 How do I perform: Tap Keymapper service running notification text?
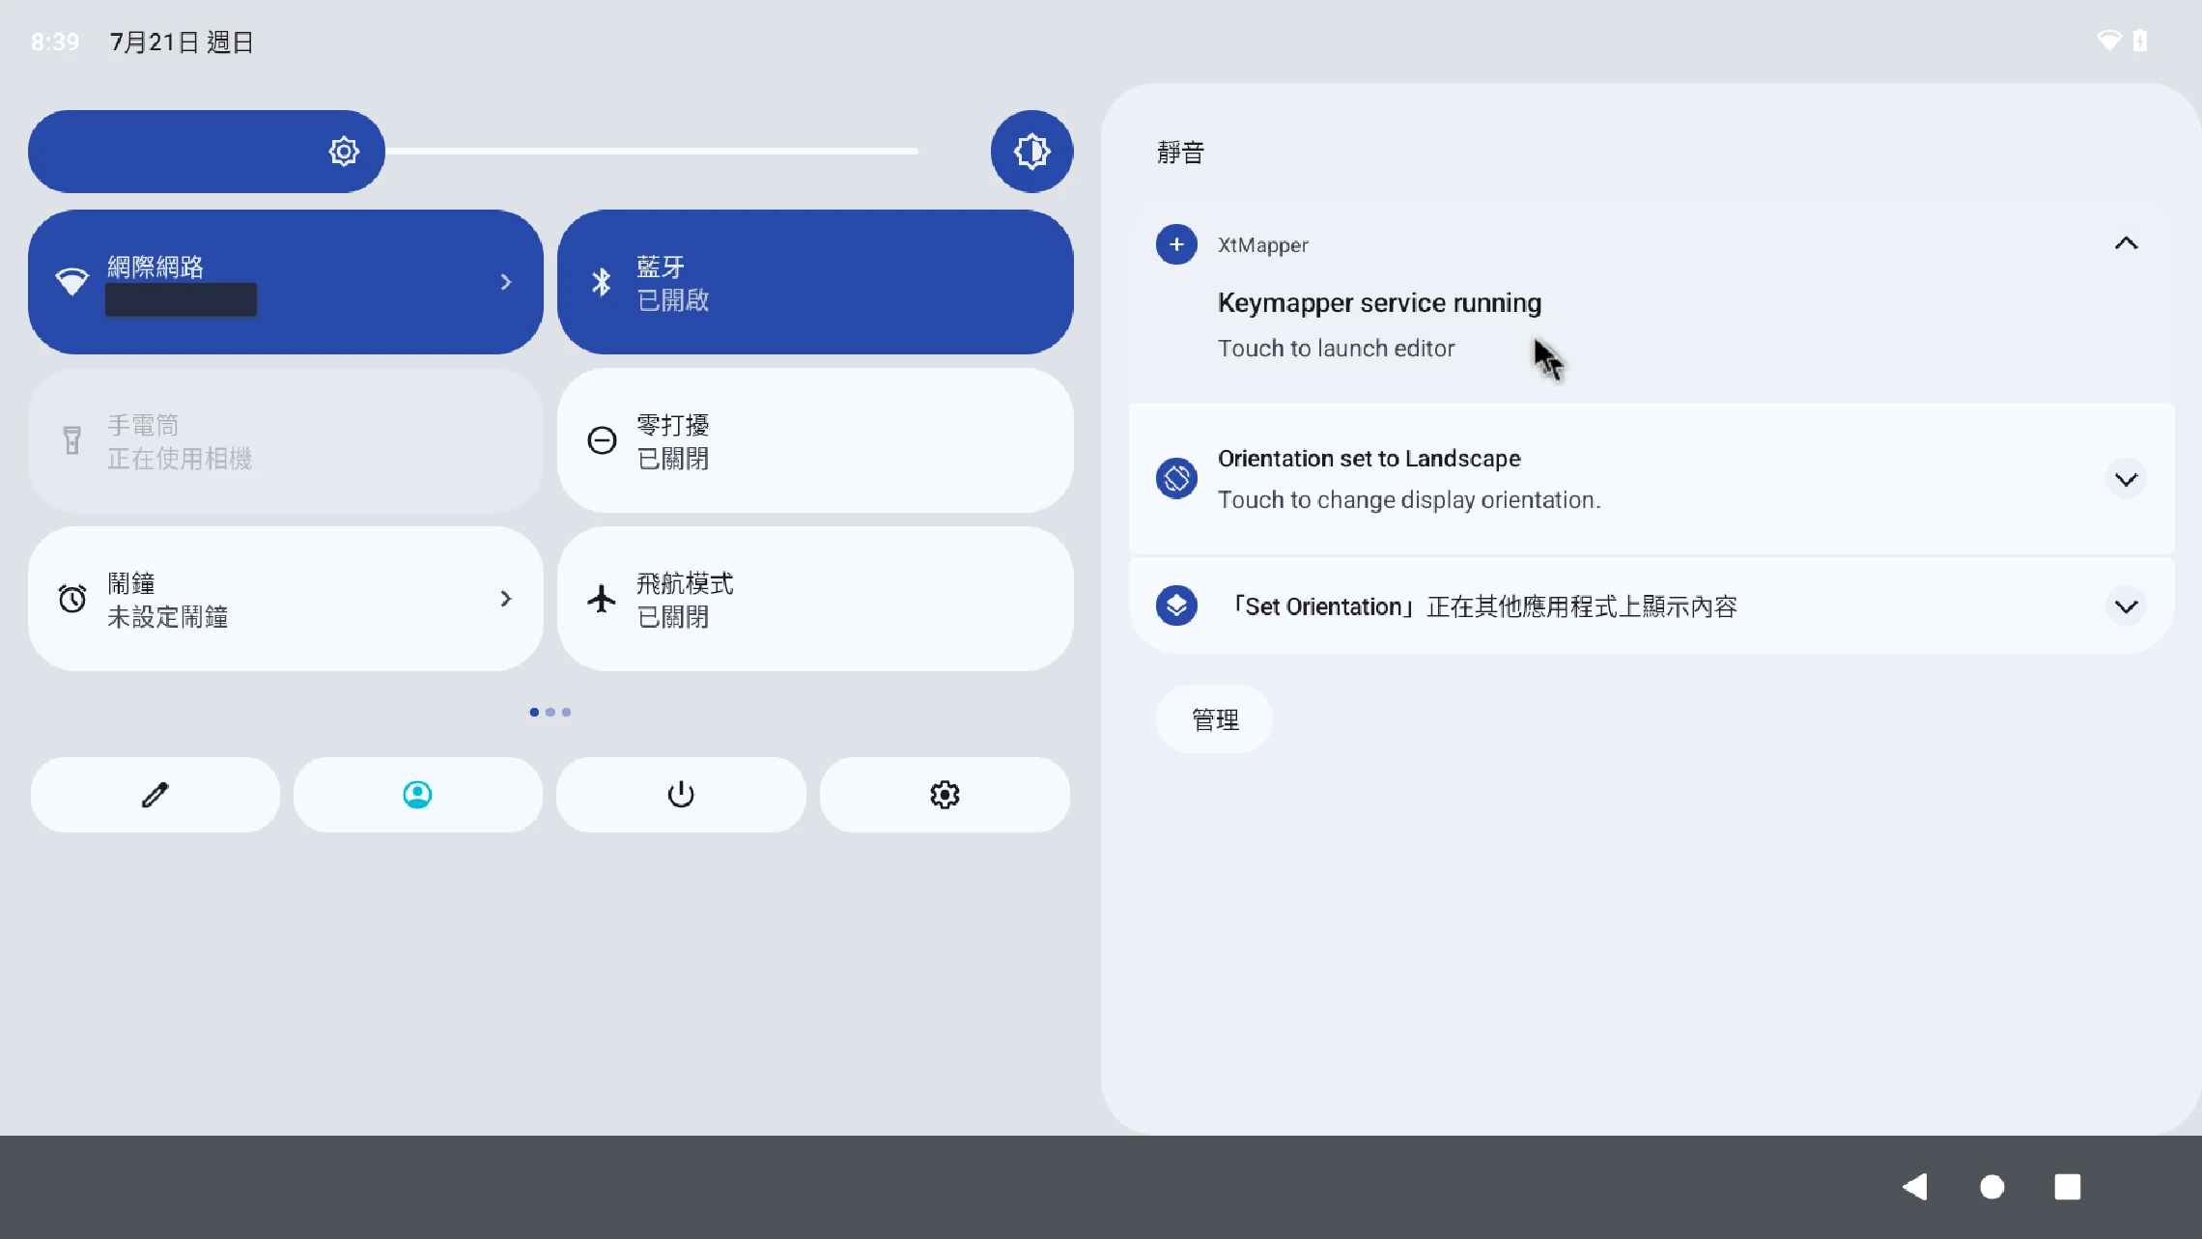click(x=1378, y=303)
